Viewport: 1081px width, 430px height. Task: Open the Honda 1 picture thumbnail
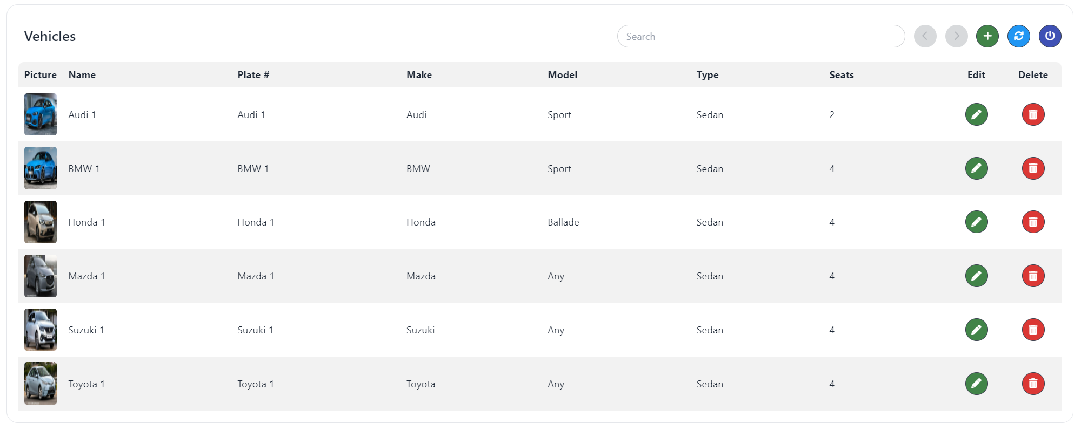point(41,222)
